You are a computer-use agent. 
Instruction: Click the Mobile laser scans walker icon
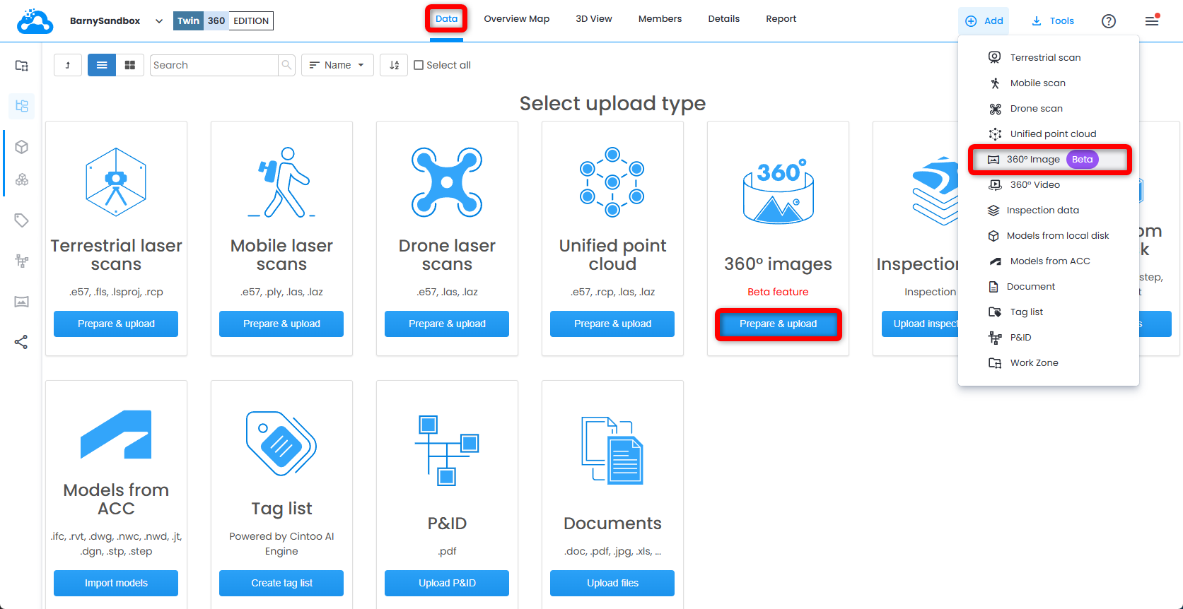(x=282, y=182)
